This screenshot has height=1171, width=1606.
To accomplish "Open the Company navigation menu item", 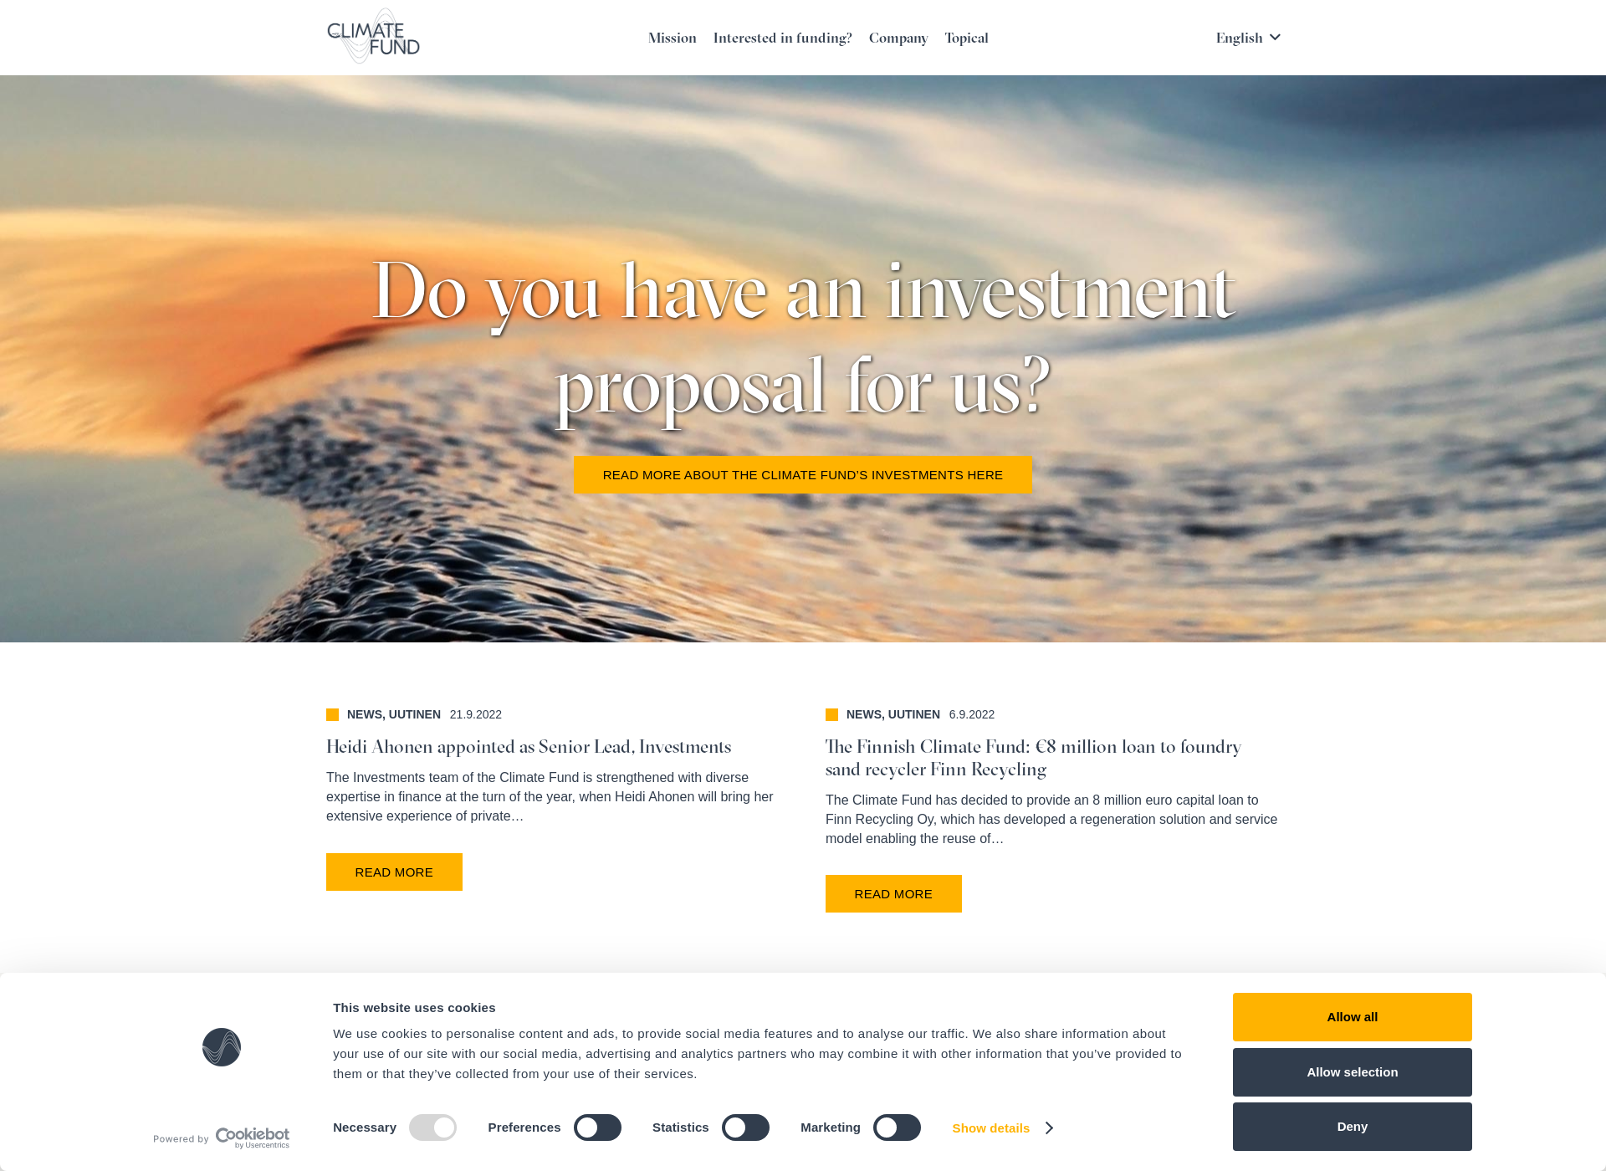I will point(898,38).
